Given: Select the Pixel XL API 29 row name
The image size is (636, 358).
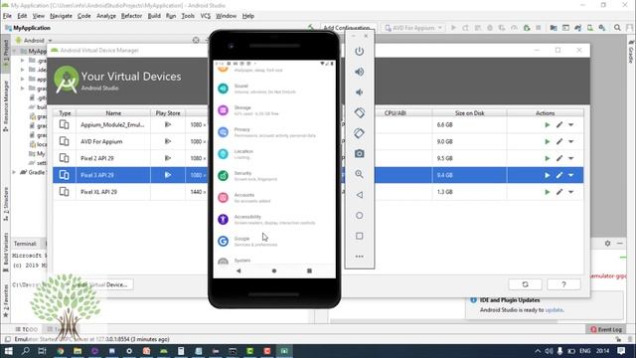Looking at the screenshot, I should point(98,192).
